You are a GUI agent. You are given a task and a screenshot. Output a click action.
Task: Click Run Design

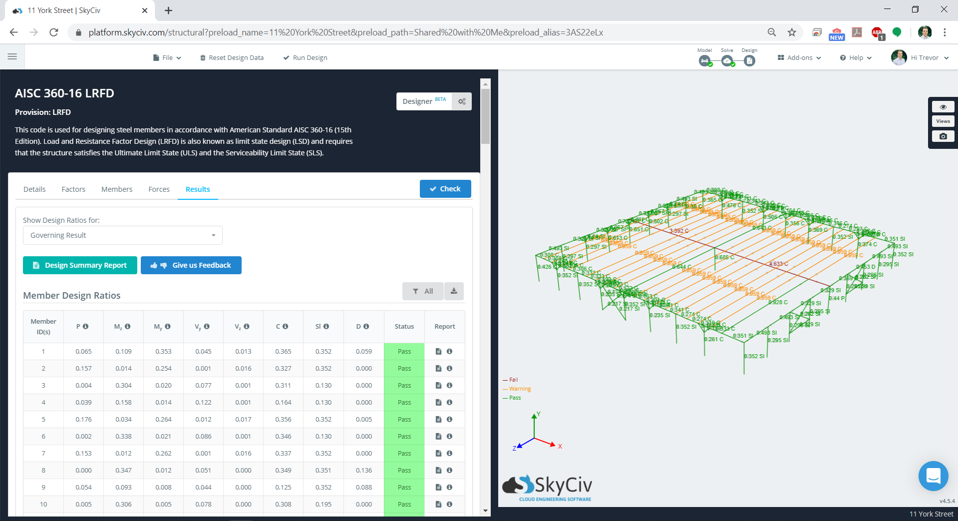305,57
